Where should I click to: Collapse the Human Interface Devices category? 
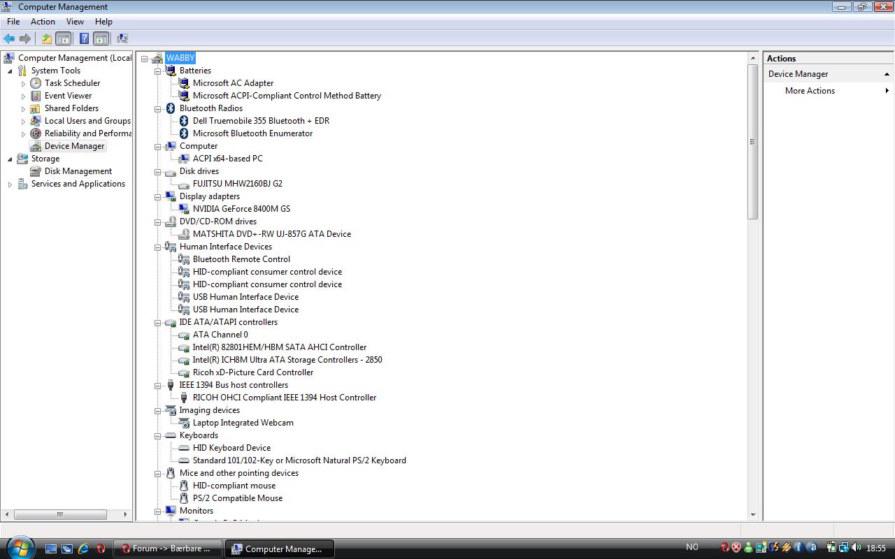(x=158, y=247)
